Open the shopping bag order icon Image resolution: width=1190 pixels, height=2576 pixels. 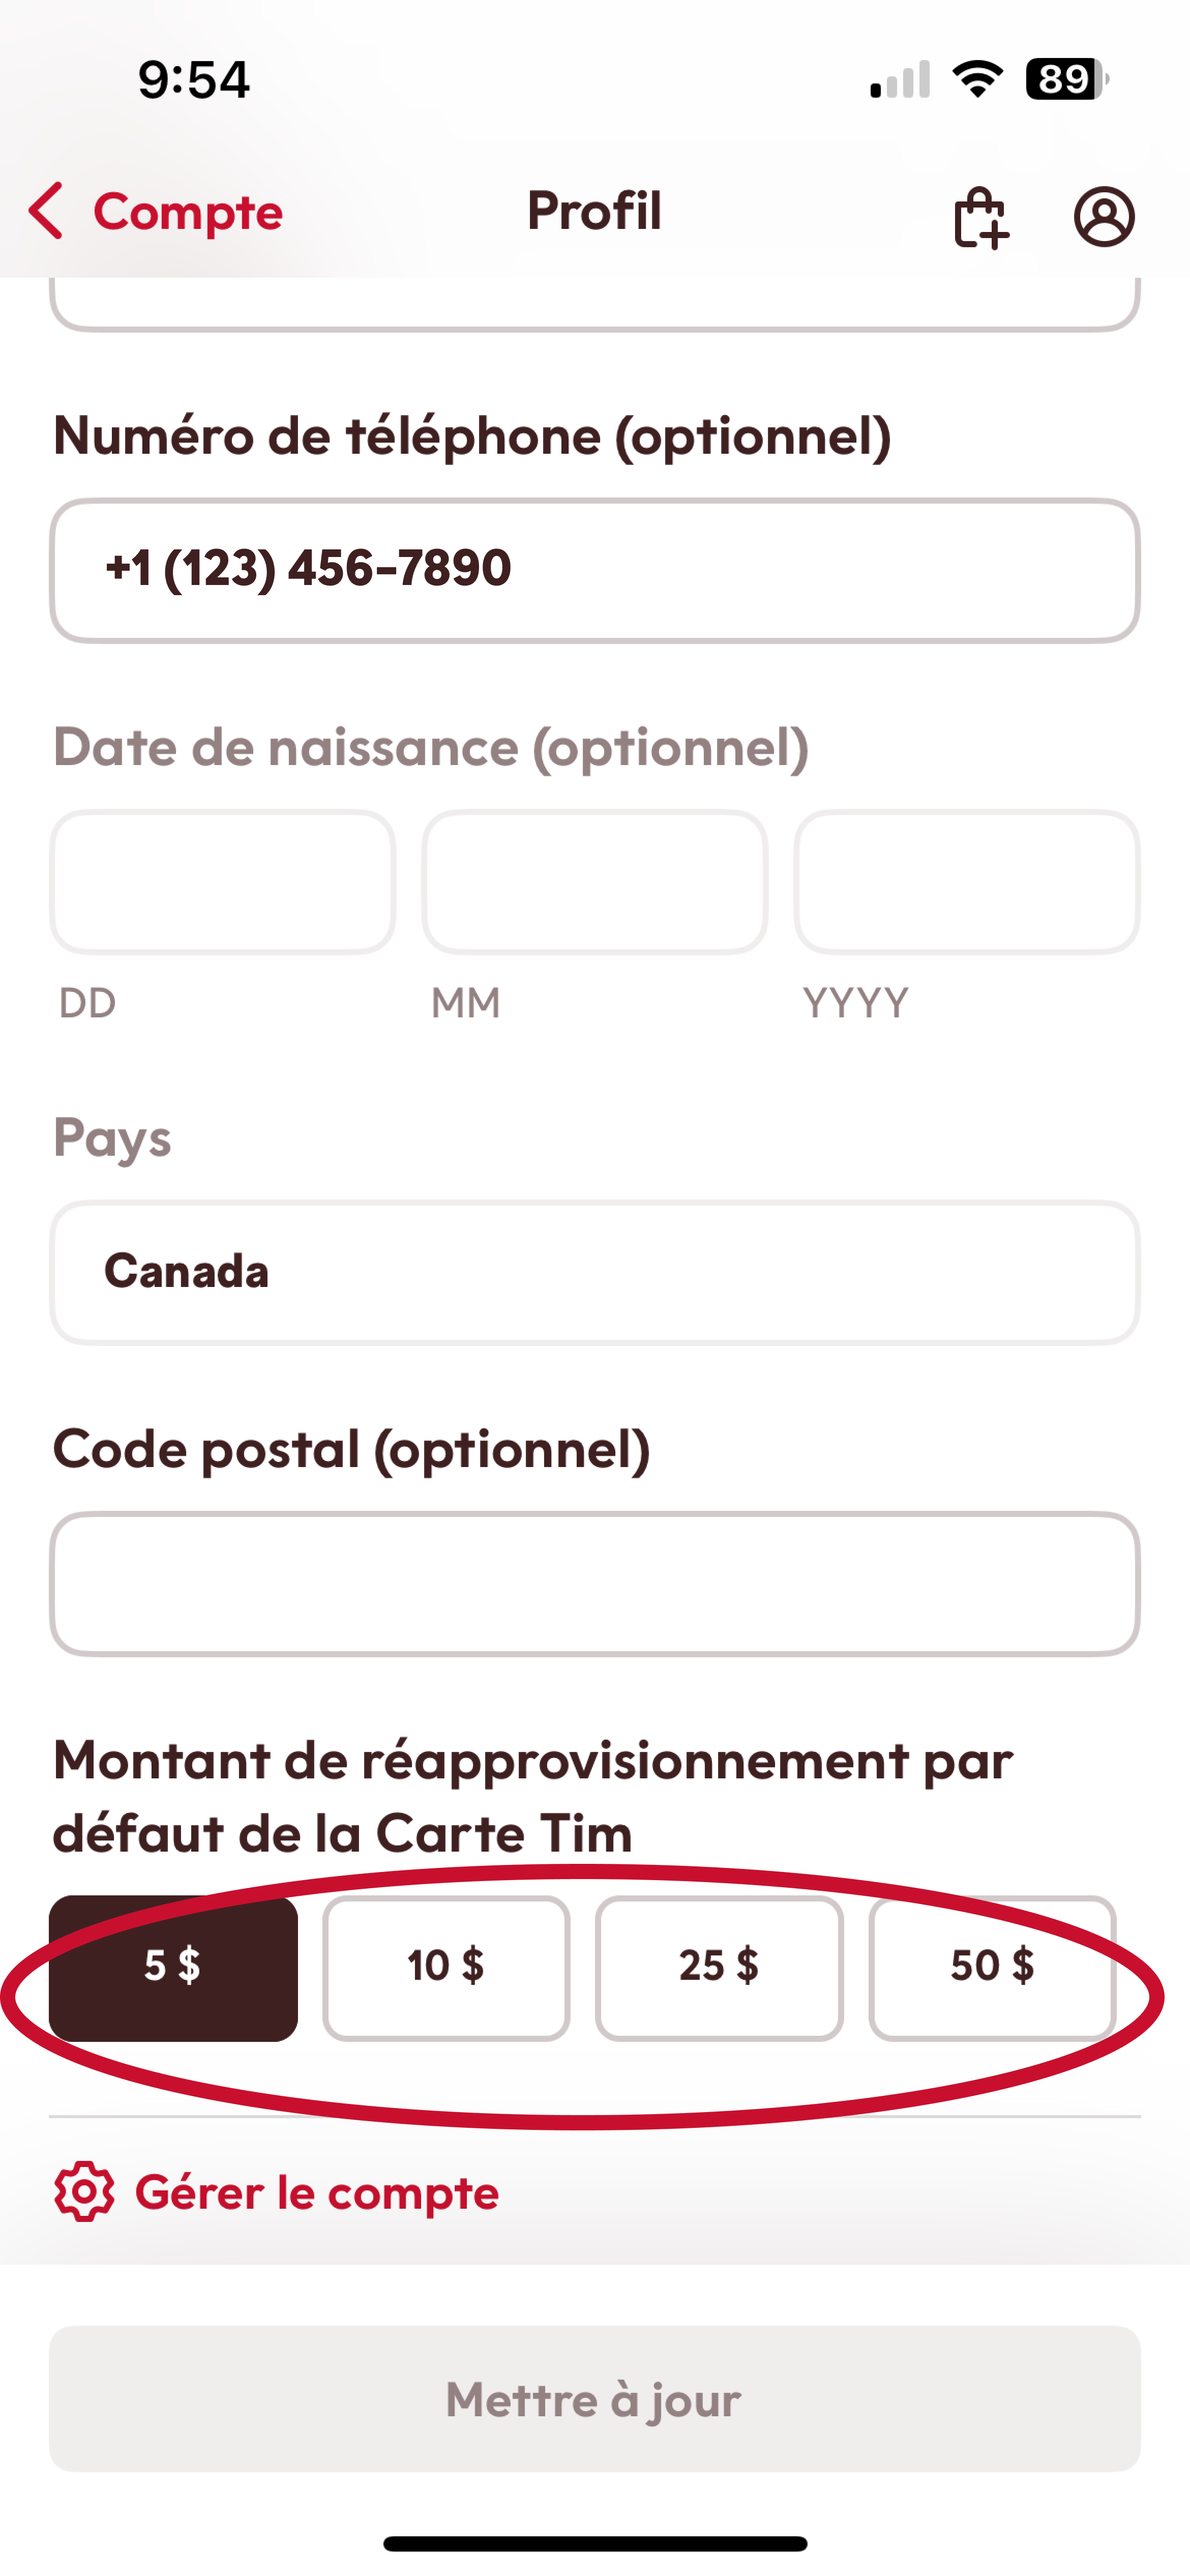pos(980,216)
